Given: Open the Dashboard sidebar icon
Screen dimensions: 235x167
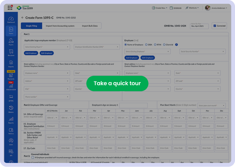Looking at the screenshot, I should click(x=11, y=20).
